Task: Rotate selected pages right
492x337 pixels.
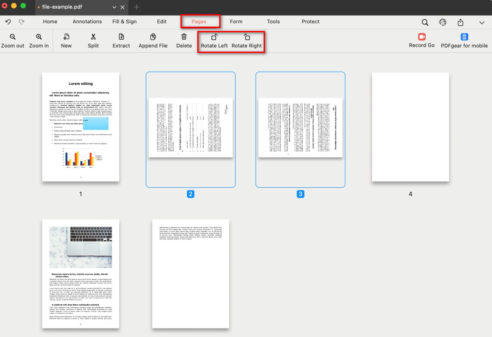Action: tap(246, 37)
